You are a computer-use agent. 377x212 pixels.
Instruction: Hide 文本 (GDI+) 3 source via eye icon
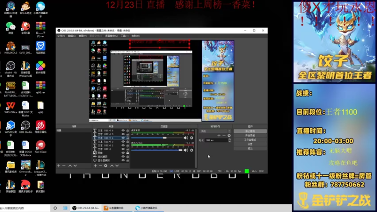tap(123, 142)
